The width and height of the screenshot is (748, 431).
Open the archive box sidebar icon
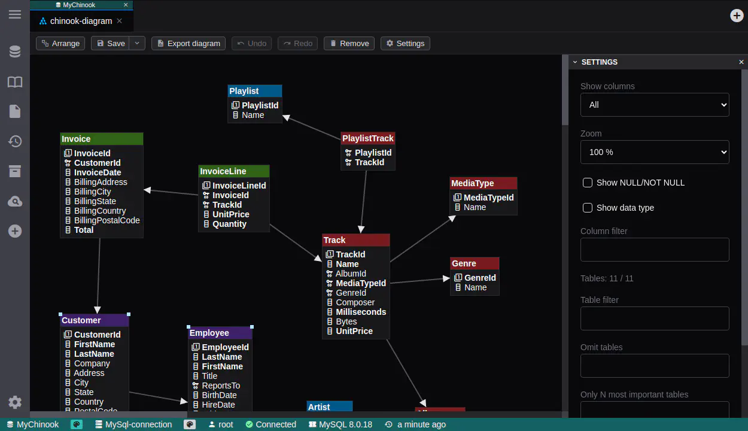pos(15,171)
